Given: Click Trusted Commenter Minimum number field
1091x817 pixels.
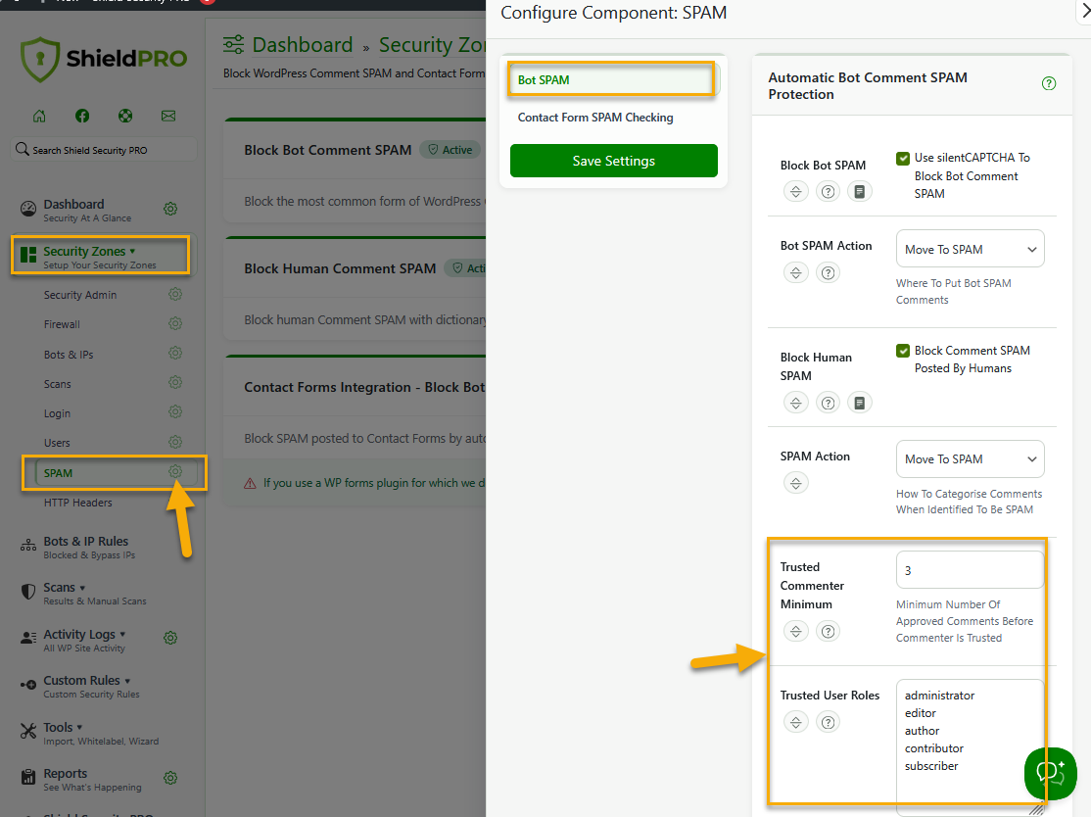Looking at the screenshot, I should click(x=970, y=570).
